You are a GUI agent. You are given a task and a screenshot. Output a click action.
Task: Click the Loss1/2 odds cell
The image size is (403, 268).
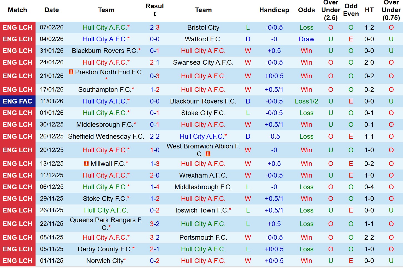click(x=306, y=101)
